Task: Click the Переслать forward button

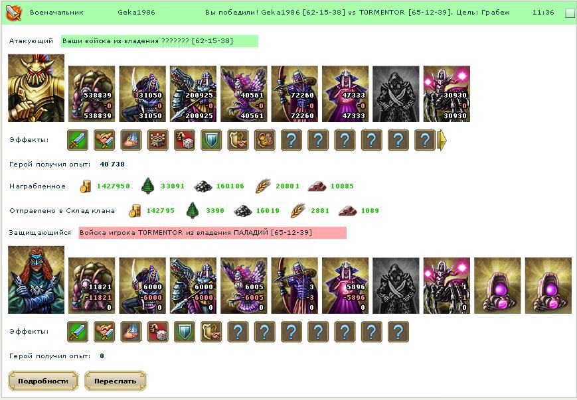Action: 115,381
